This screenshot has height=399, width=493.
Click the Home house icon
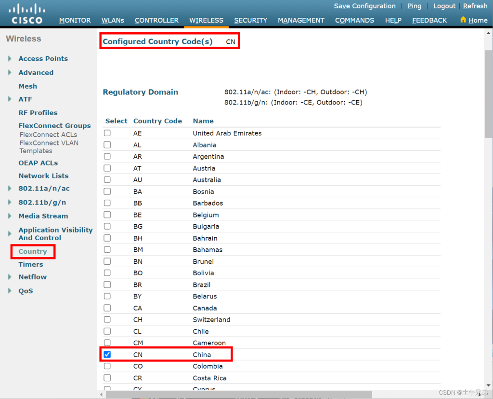click(x=463, y=20)
